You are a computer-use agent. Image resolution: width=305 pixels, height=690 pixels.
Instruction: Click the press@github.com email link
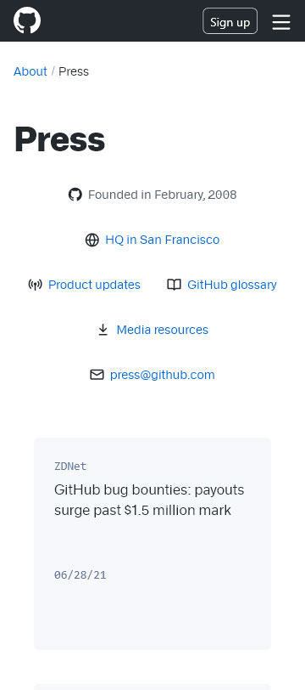[163, 375]
